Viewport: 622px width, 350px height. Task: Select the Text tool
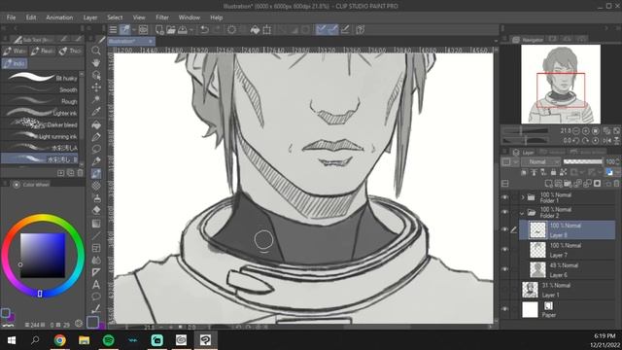coord(96,285)
